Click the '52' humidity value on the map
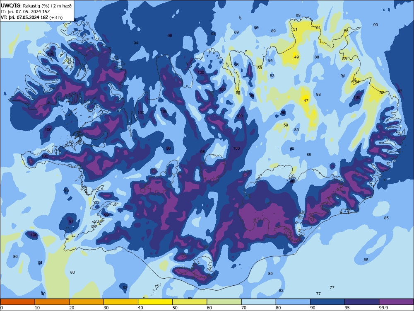Viewport: 414px width, 311px height. (382, 93)
